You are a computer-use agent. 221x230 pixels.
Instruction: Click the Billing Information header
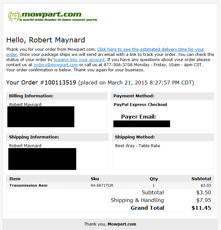31,96
